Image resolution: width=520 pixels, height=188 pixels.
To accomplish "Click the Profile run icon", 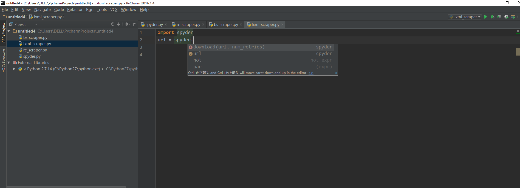I will [506, 17].
